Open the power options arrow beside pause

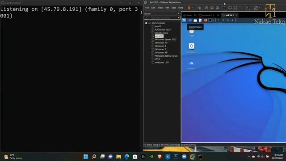coord(193,8)
